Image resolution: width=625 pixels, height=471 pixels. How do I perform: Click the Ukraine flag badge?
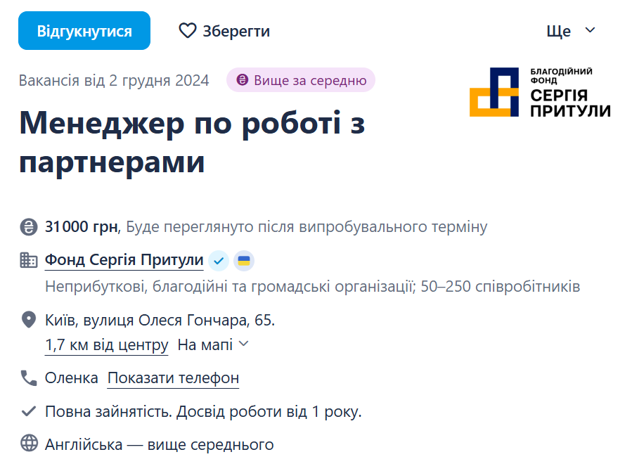[243, 260]
